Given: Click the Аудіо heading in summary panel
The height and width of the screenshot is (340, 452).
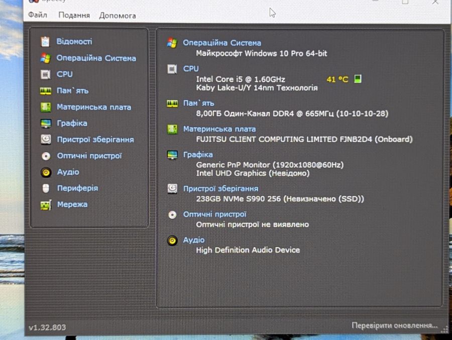Looking at the screenshot, I should click(194, 240).
